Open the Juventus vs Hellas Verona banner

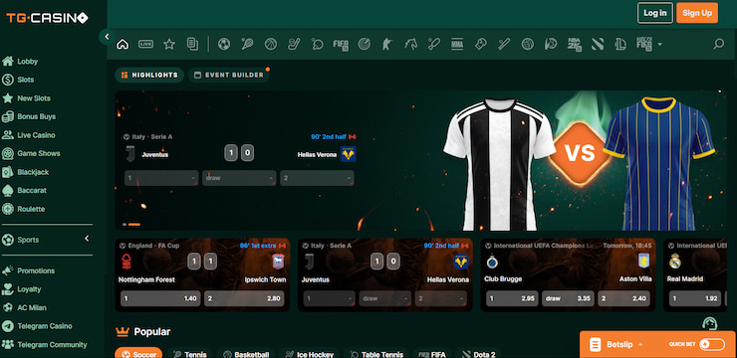coord(420,160)
